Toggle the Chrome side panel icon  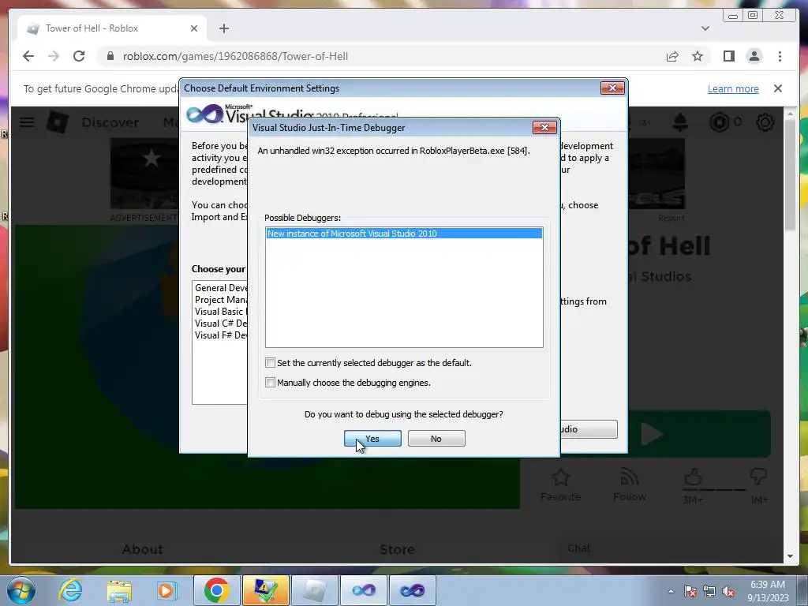coord(728,56)
